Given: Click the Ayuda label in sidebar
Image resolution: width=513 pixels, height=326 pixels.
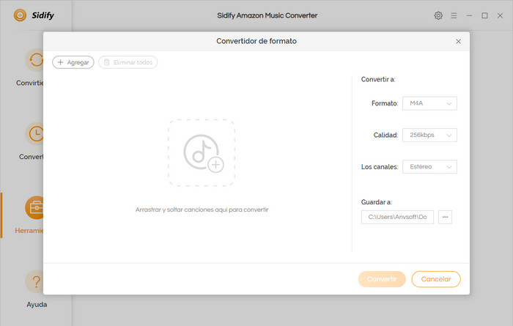Looking at the screenshot, I should click(x=37, y=305).
